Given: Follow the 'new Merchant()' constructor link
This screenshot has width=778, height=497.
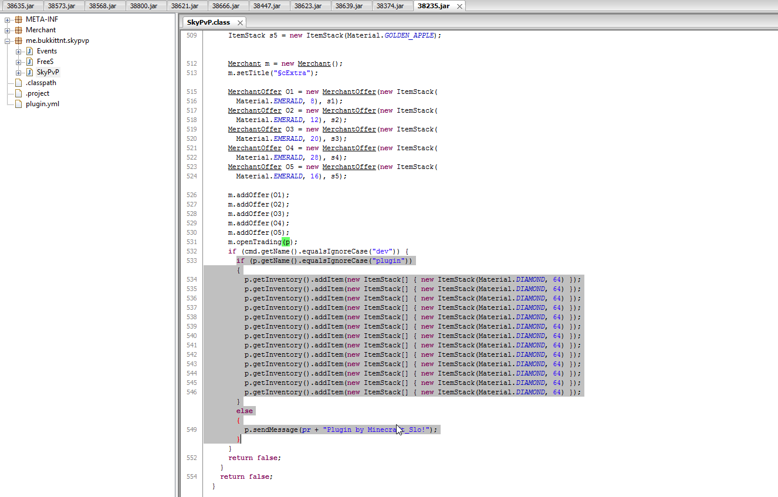Looking at the screenshot, I should [x=314, y=63].
